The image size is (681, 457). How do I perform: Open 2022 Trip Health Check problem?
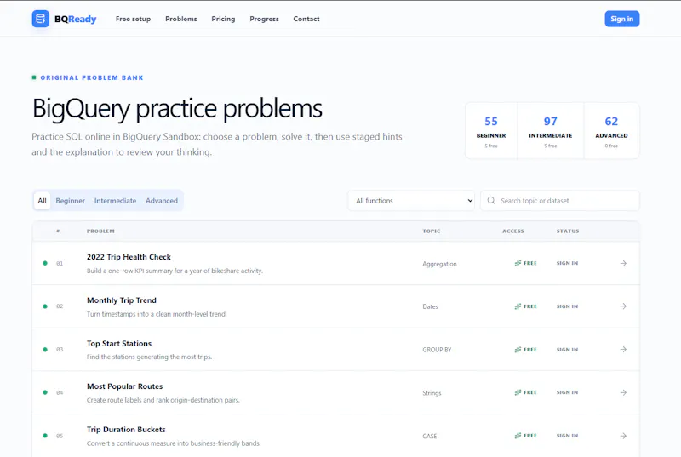click(129, 257)
